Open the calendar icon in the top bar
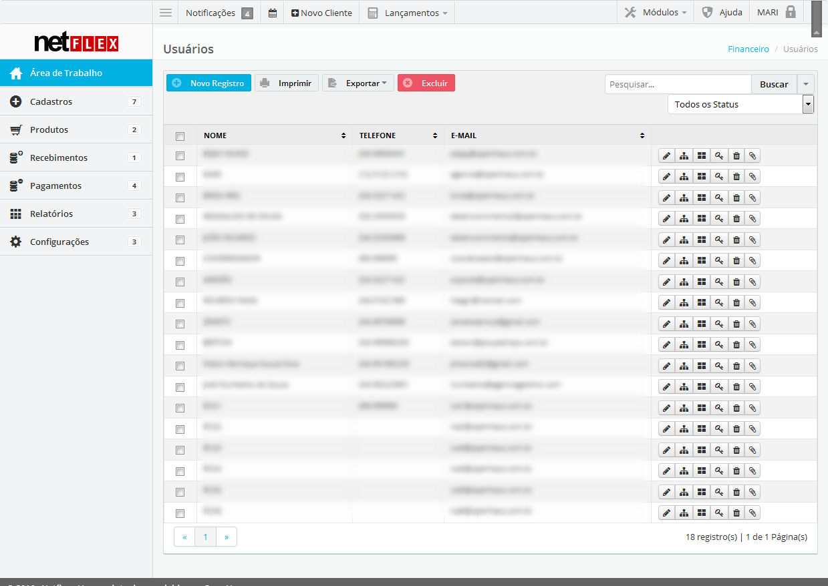This screenshot has height=586, width=828. click(x=273, y=13)
